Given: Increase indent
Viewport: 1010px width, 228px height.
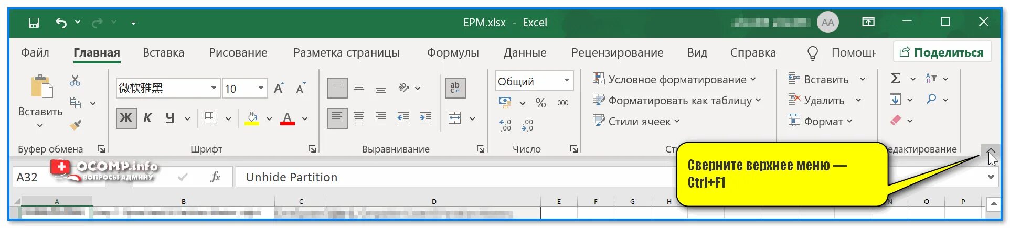Looking at the screenshot, I should 425,118.
